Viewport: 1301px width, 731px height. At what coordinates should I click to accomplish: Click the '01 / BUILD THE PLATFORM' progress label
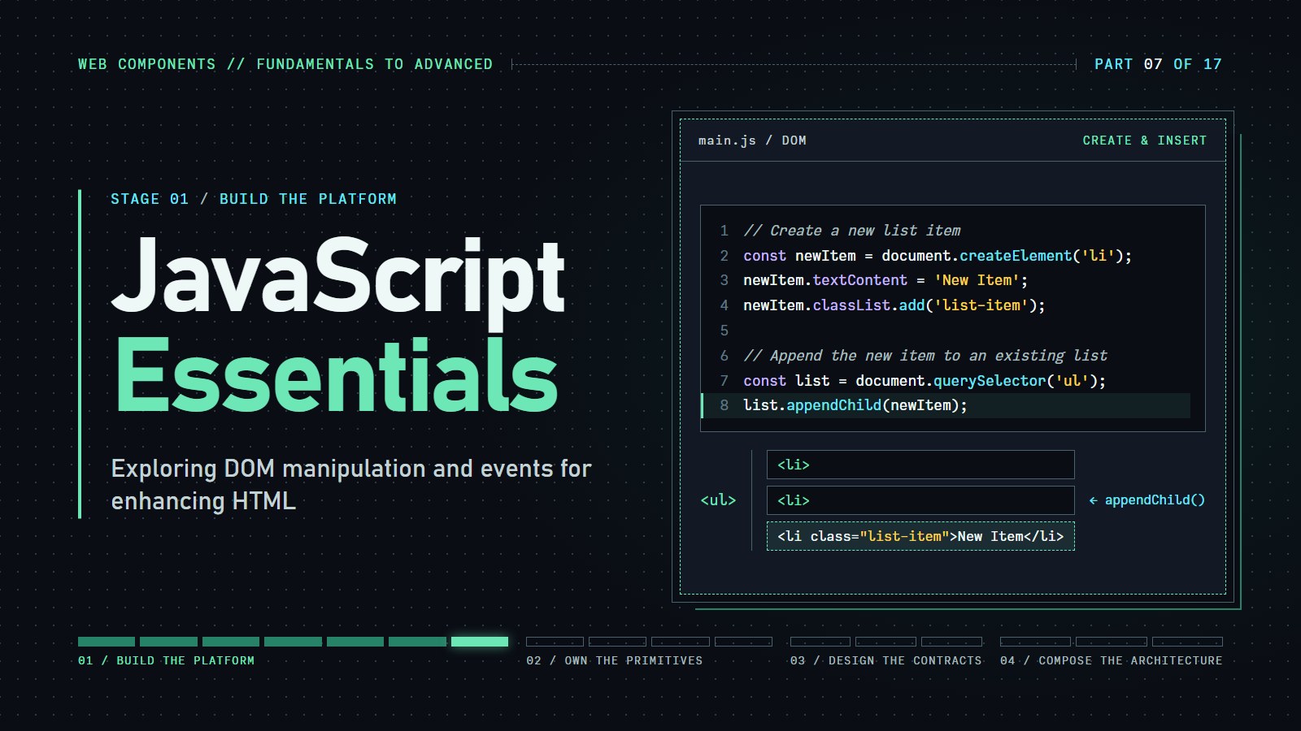click(166, 660)
